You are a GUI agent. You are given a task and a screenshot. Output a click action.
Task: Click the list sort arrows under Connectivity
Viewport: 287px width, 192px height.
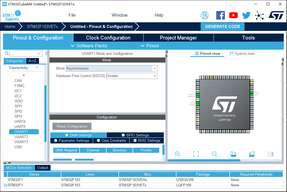coord(24,76)
